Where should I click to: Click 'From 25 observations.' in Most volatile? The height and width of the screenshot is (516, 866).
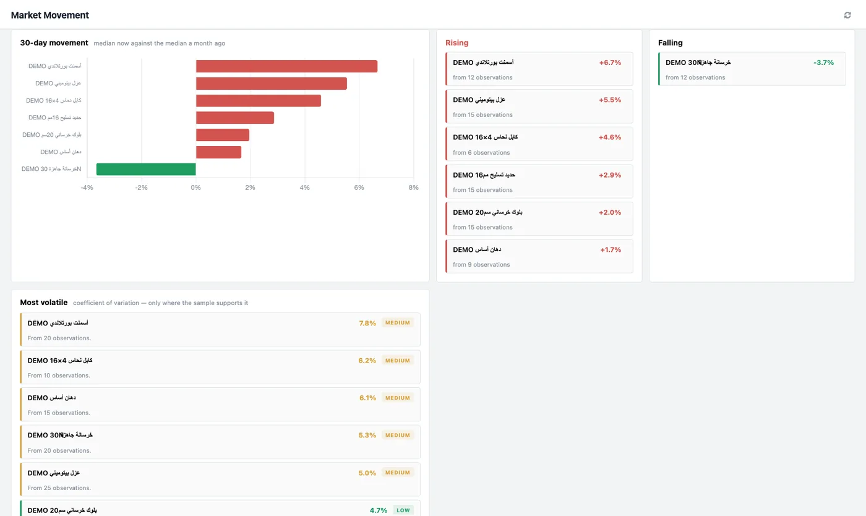(59, 488)
